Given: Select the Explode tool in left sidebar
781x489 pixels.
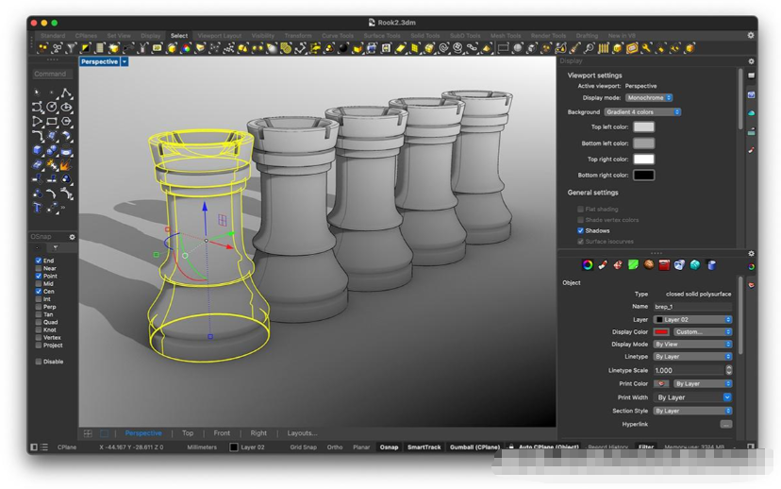Looking at the screenshot, I should point(66,165).
